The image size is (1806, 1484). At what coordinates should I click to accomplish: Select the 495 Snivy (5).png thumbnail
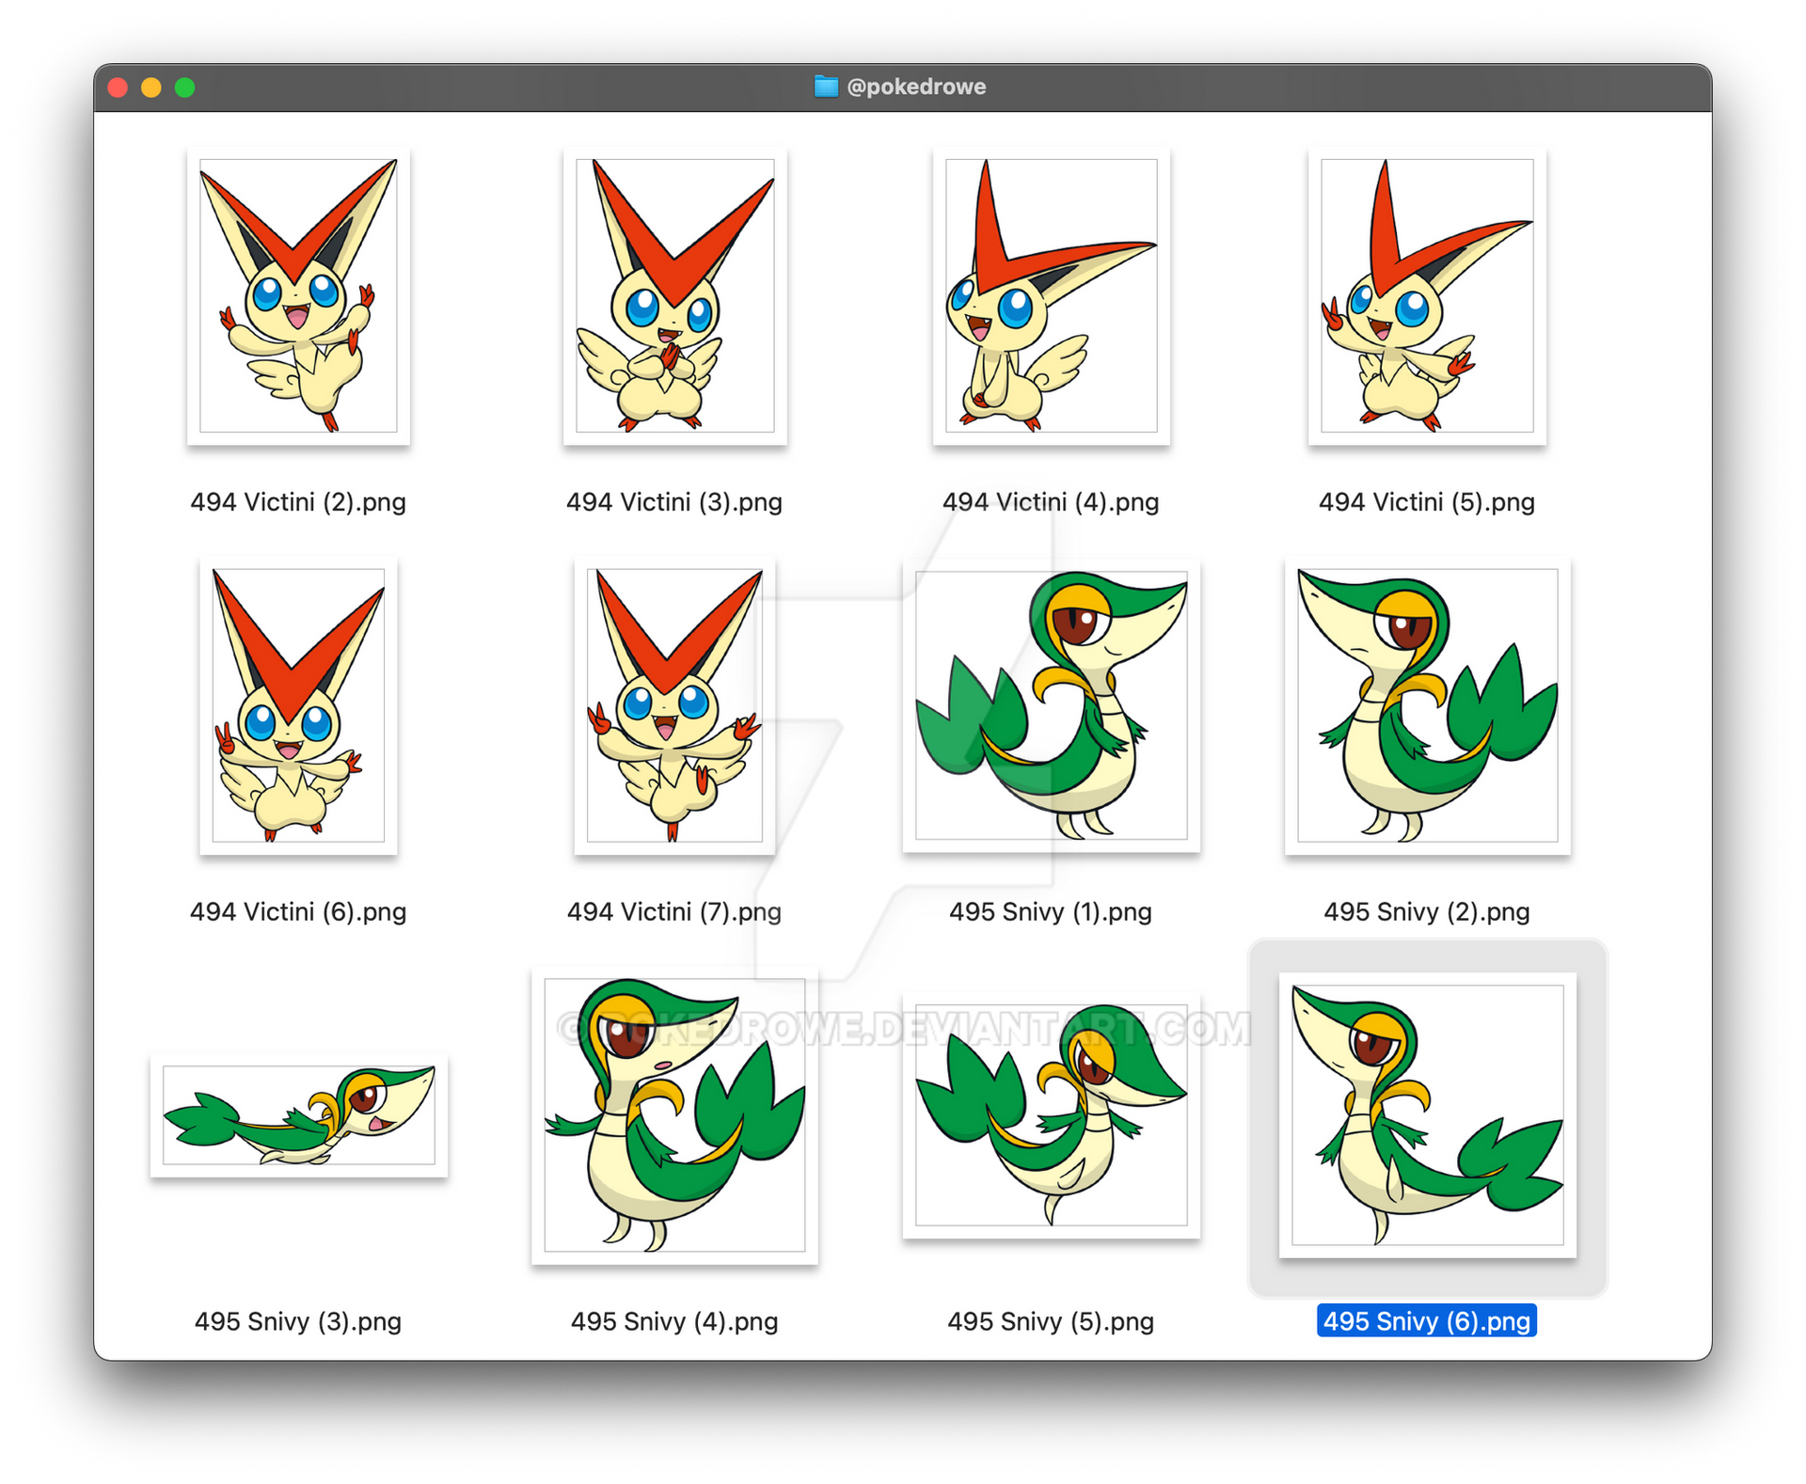(1051, 1115)
